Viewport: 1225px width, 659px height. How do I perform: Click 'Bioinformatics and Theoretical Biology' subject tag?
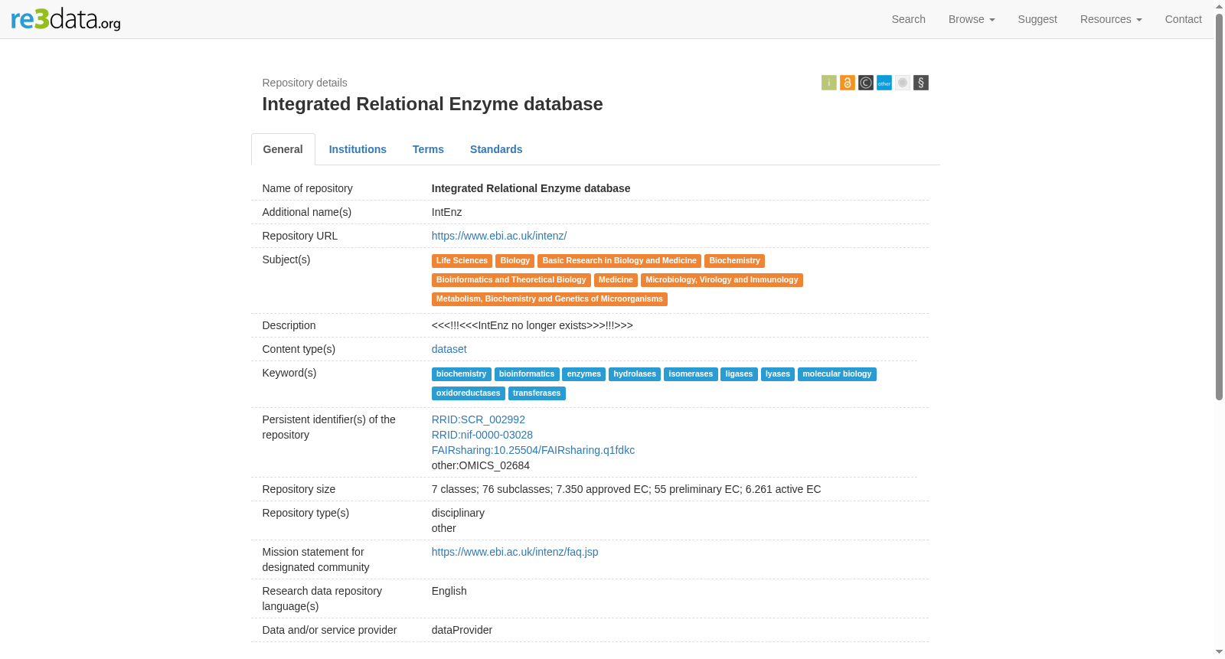(x=511, y=280)
